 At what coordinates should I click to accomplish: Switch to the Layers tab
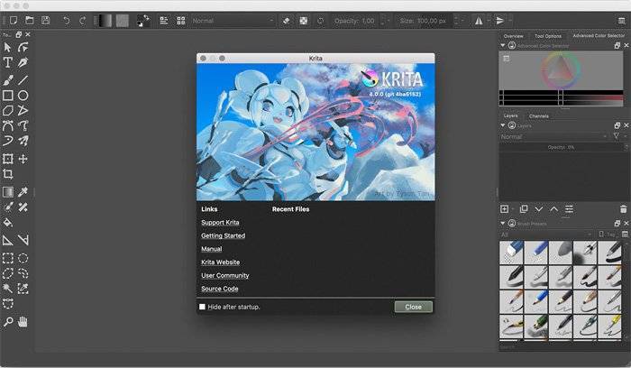(x=511, y=115)
